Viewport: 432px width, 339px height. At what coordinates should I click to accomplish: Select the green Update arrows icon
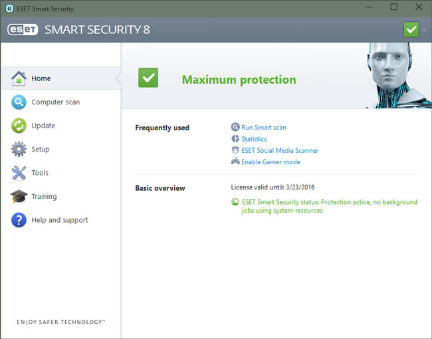(x=19, y=126)
